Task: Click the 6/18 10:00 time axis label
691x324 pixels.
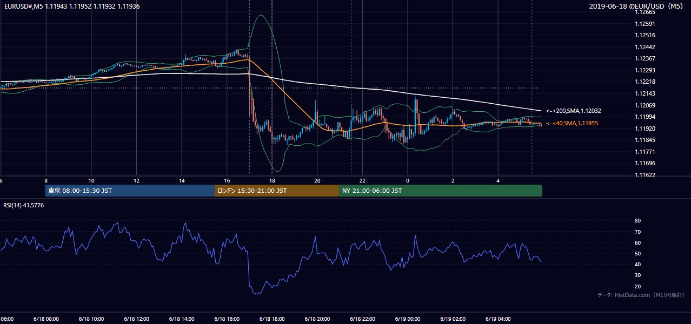Action: click(x=91, y=319)
